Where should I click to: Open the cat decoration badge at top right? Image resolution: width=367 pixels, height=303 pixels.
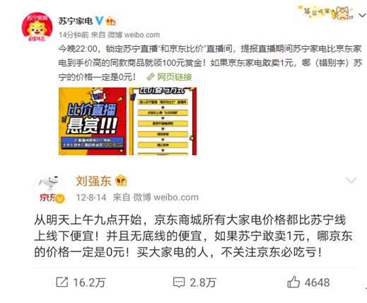coord(326,13)
